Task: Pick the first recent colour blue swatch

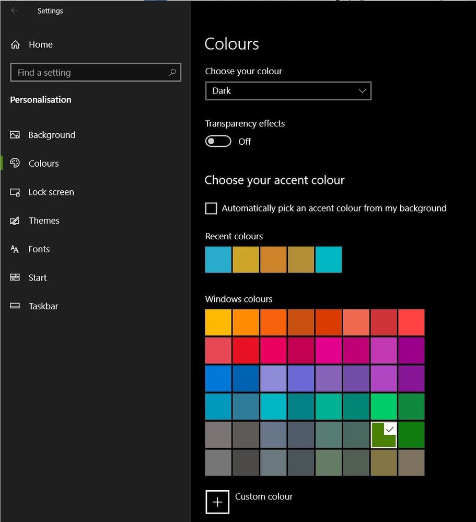Action: (218, 260)
